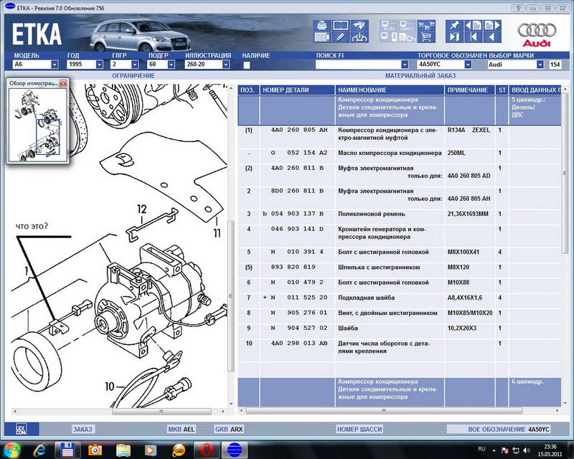Open Windows Explorer folder in taskbar
Image resolution: width=574 pixels, height=459 pixels.
123,450
